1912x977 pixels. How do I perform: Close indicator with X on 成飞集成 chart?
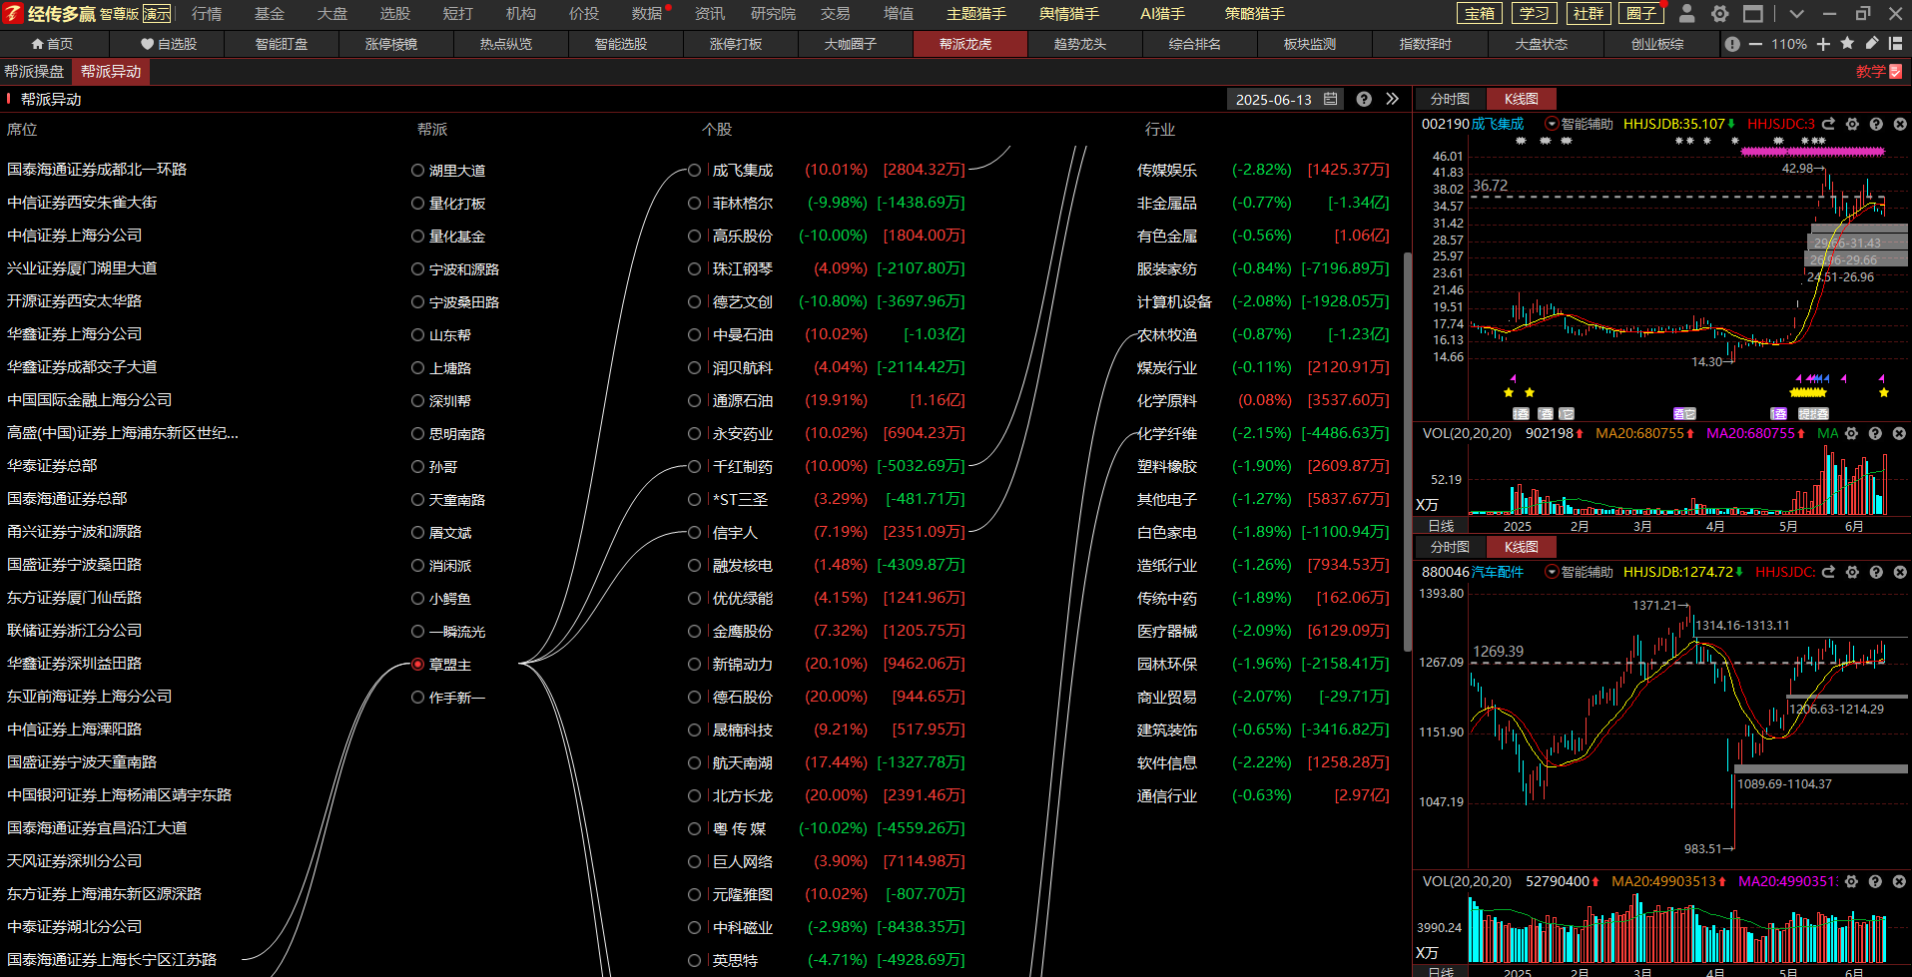[x=1899, y=125]
